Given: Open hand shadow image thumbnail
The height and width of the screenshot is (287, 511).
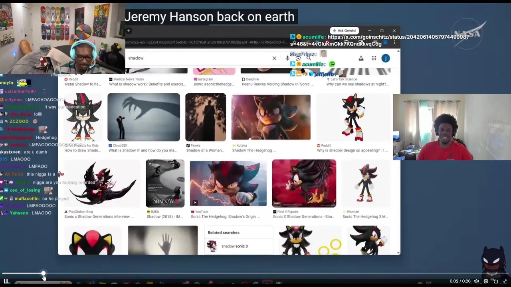Looking at the screenshot, I should [162, 240].
